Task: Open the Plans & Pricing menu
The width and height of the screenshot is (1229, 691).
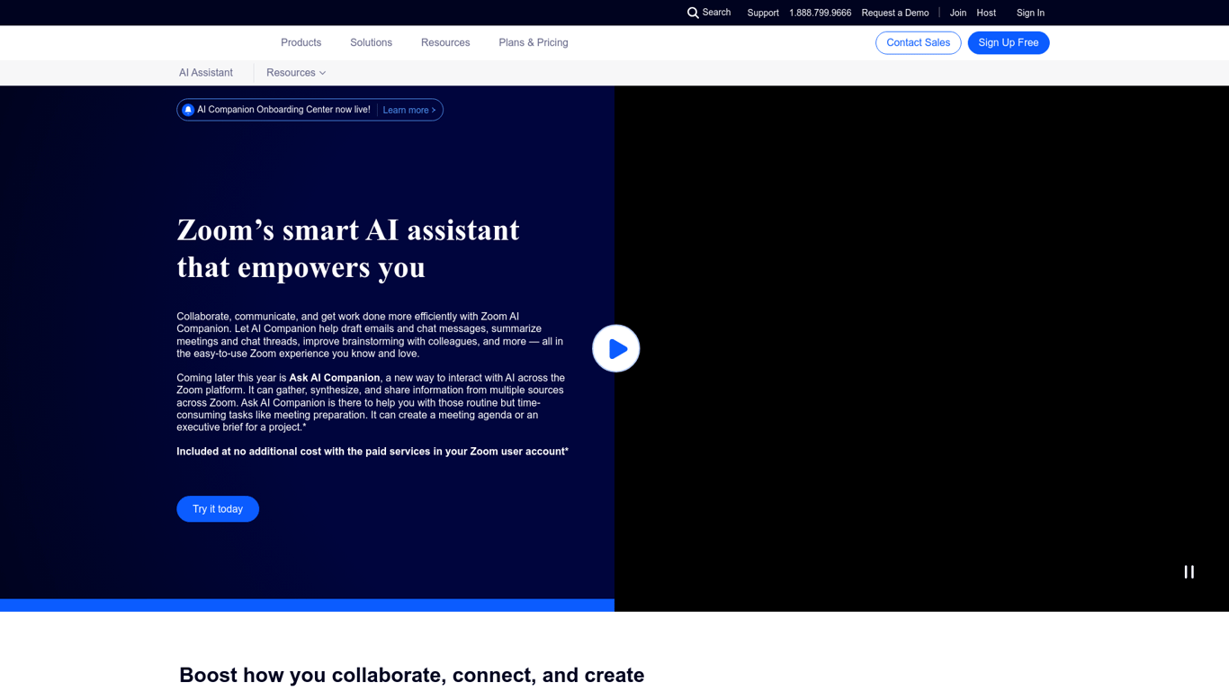Action: click(533, 42)
